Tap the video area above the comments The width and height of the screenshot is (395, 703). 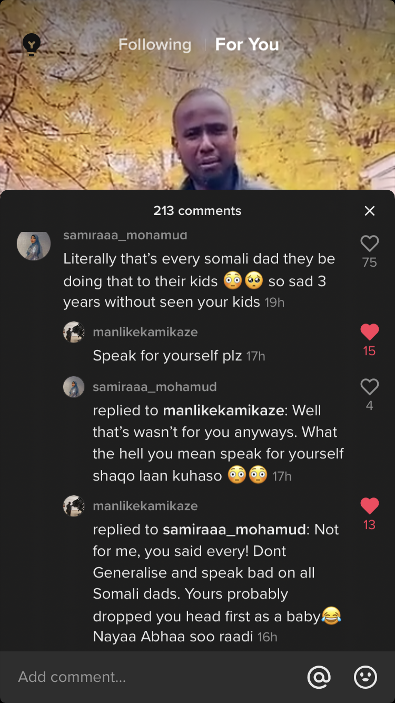tap(197, 132)
